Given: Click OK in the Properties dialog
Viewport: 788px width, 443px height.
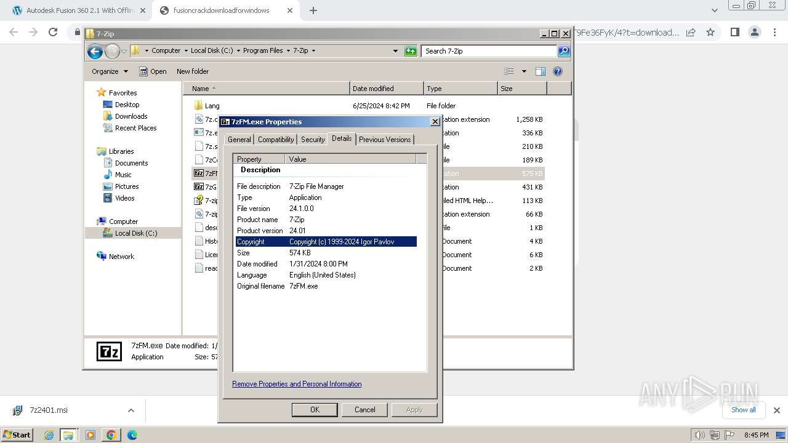Looking at the screenshot, I should 315,410.
